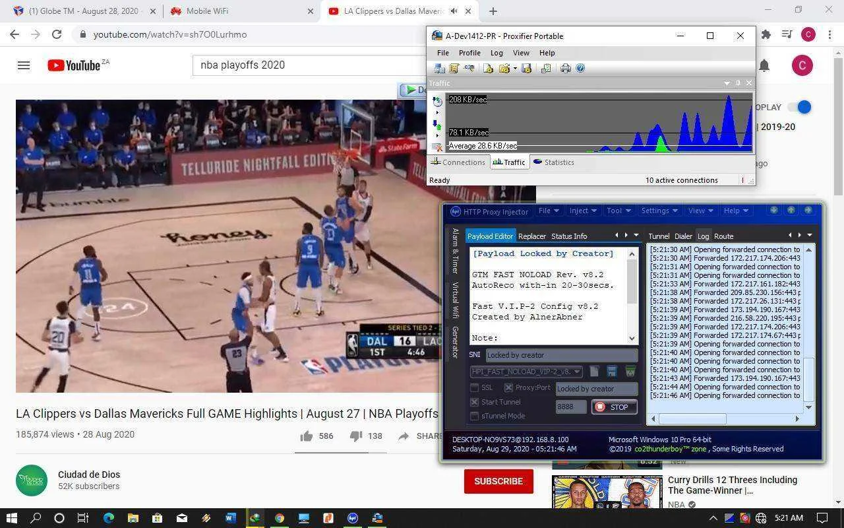Open Proxifier open-profile dropdown arrow

(x=514, y=68)
